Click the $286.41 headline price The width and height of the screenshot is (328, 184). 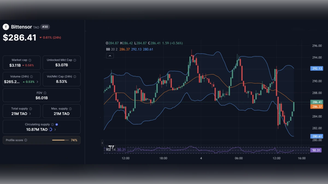tap(19, 38)
